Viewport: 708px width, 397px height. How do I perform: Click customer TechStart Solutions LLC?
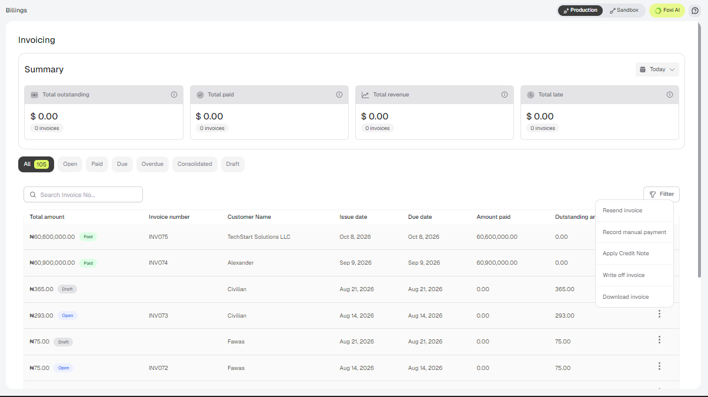tap(259, 237)
